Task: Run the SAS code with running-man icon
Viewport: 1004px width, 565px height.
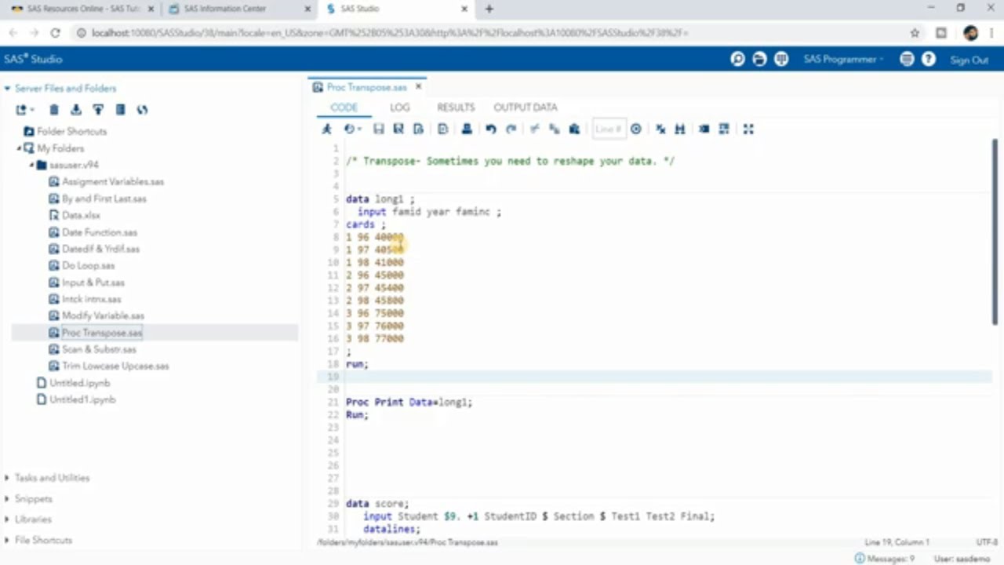Action: pyautogui.click(x=327, y=129)
